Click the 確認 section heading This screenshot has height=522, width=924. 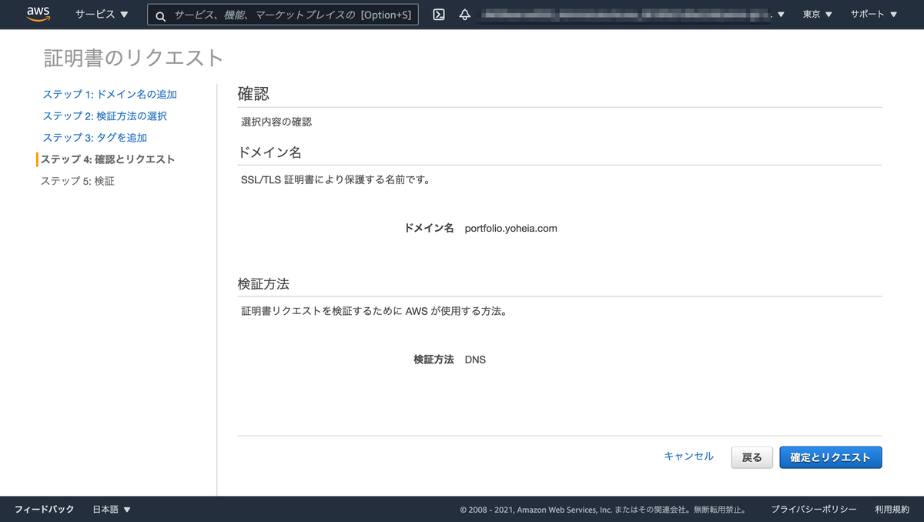tap(253, 94)
